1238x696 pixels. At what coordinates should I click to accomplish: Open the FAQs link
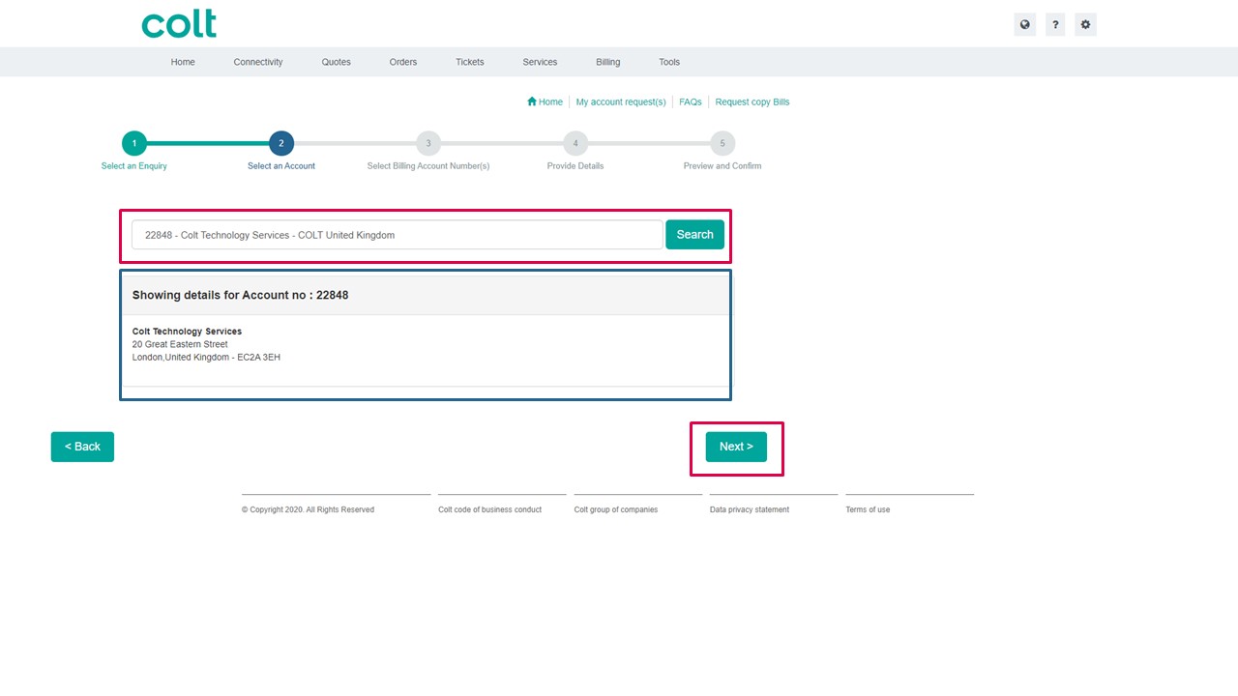click(x=691, y=101)
